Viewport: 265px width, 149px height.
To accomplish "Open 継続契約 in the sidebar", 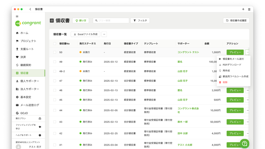I will [28, 65].
